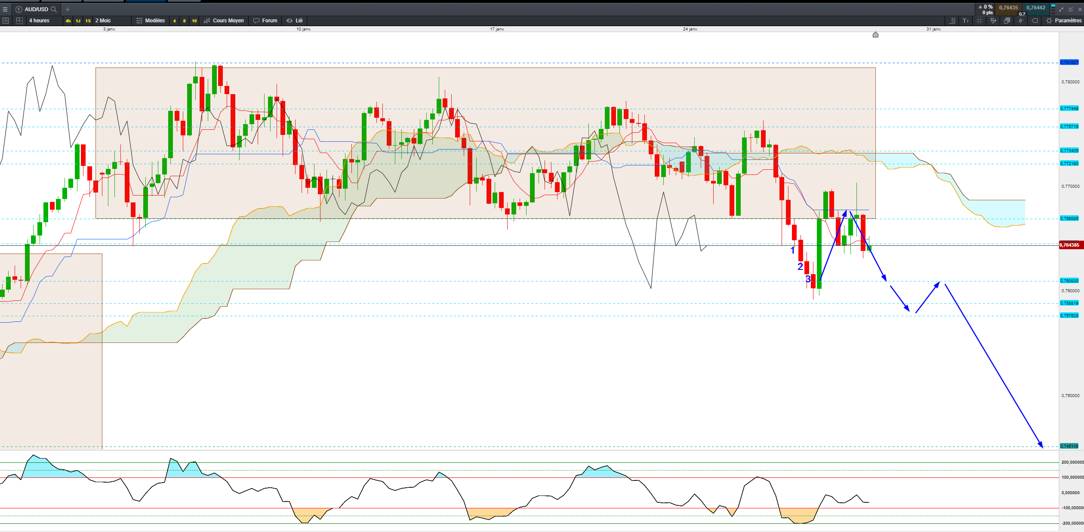
Task: Click the 0,773405 price level label
Action: click(x=1069, y=151)
